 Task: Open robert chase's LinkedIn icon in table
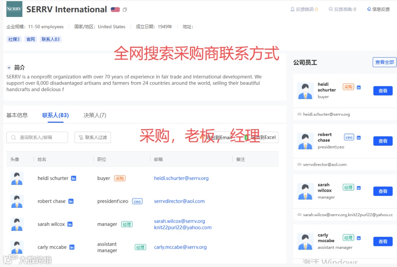pyautogui.click(x=71, y=201)
